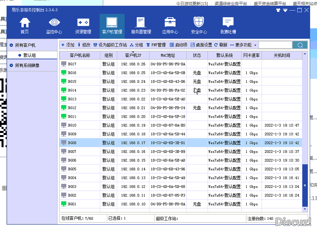Select BG02 shutdown time 18:16:24

282,195
